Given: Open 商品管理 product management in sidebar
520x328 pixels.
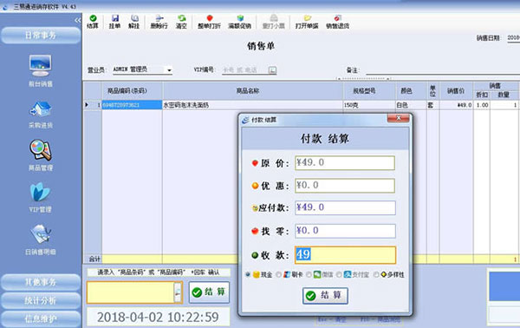Looking at the screenshot, I should pos(40,155).
